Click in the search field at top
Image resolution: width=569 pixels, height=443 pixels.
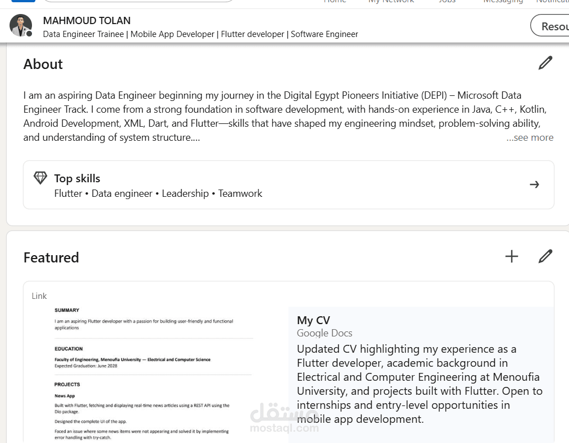tap(138, 1)
